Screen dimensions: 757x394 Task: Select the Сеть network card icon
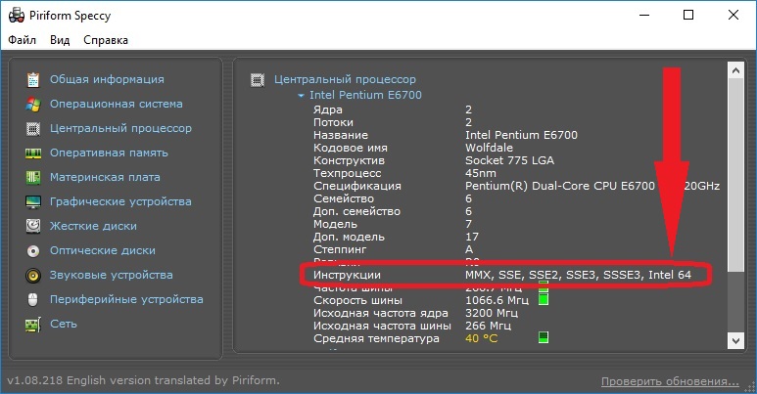pyautogui.click(x=33, y=325)
